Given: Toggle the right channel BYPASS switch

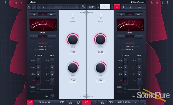Looking at the screenshot, I should pyautogui.click(x=100, y=16).
